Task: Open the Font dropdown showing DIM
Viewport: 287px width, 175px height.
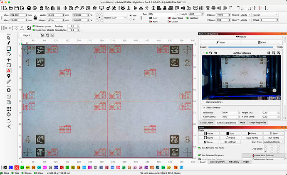Action: click(163, 14)
